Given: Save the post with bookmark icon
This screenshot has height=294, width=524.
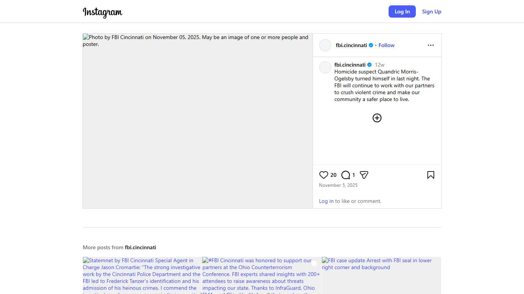Looking at the screenshot, I should click(x=430, y=175).
